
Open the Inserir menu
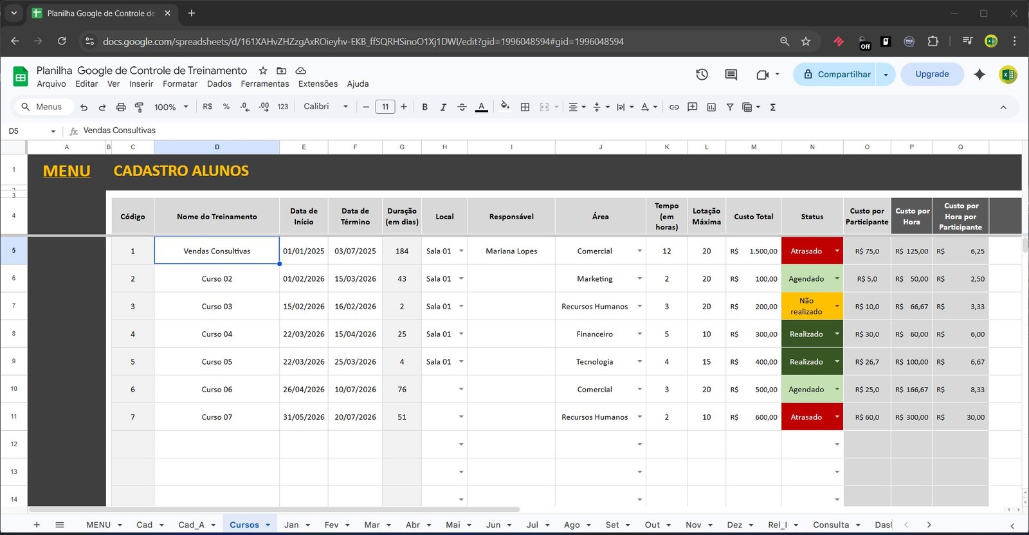(141, 84)
